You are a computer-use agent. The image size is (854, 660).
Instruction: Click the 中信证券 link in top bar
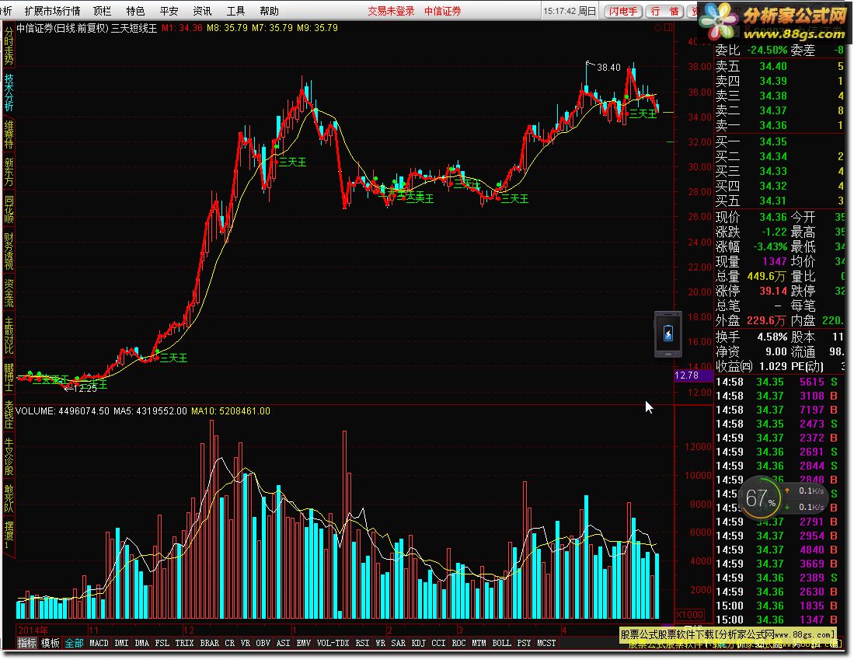click(x=442, y=11)
